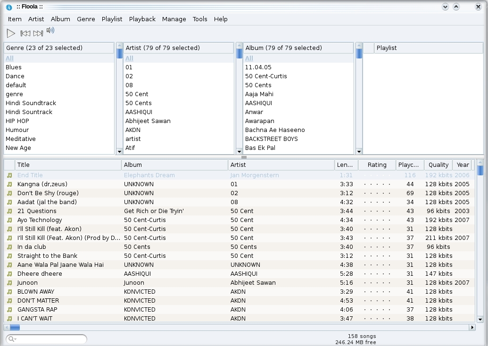Open the Playback menu

(142, 19)
